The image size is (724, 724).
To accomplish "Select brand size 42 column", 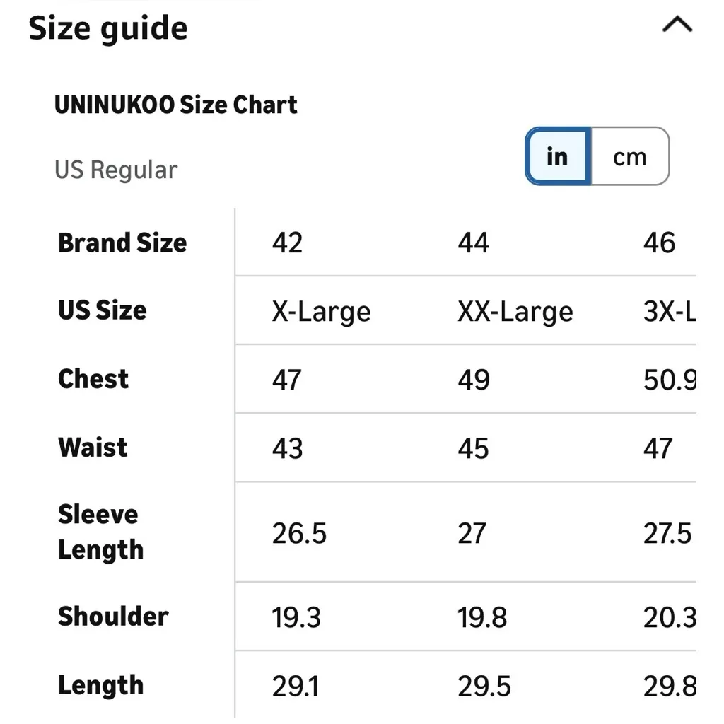I will click(288, 243).
